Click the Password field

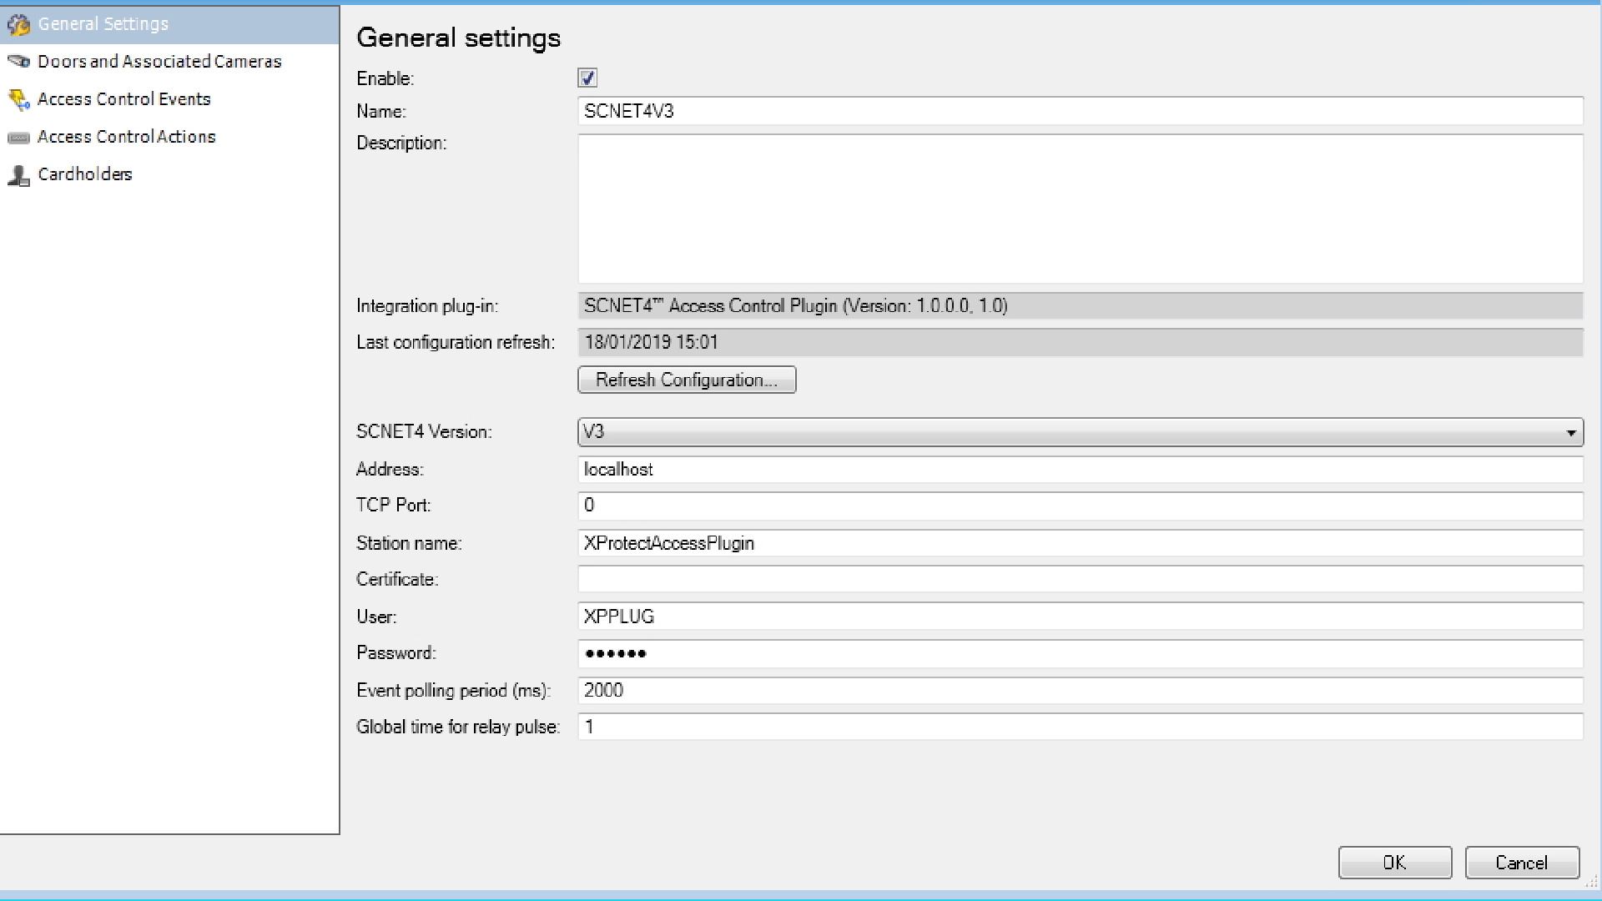coord(1081,653)
